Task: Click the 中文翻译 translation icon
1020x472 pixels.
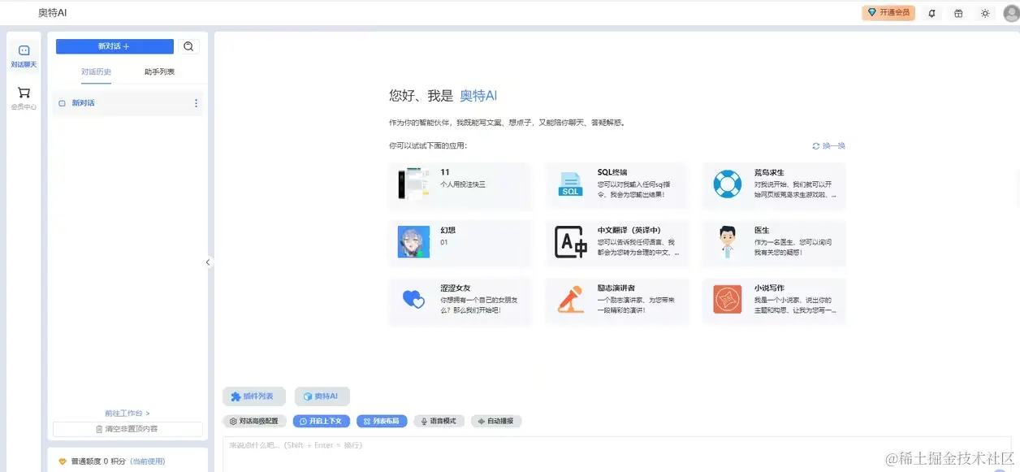Action: [x=571, y=242]
